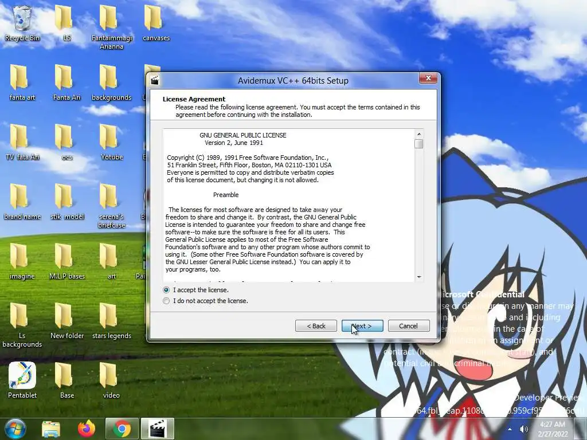Cancel the Avidemux setup
This screenshot has width=587, height=440.
coord(408,326)
